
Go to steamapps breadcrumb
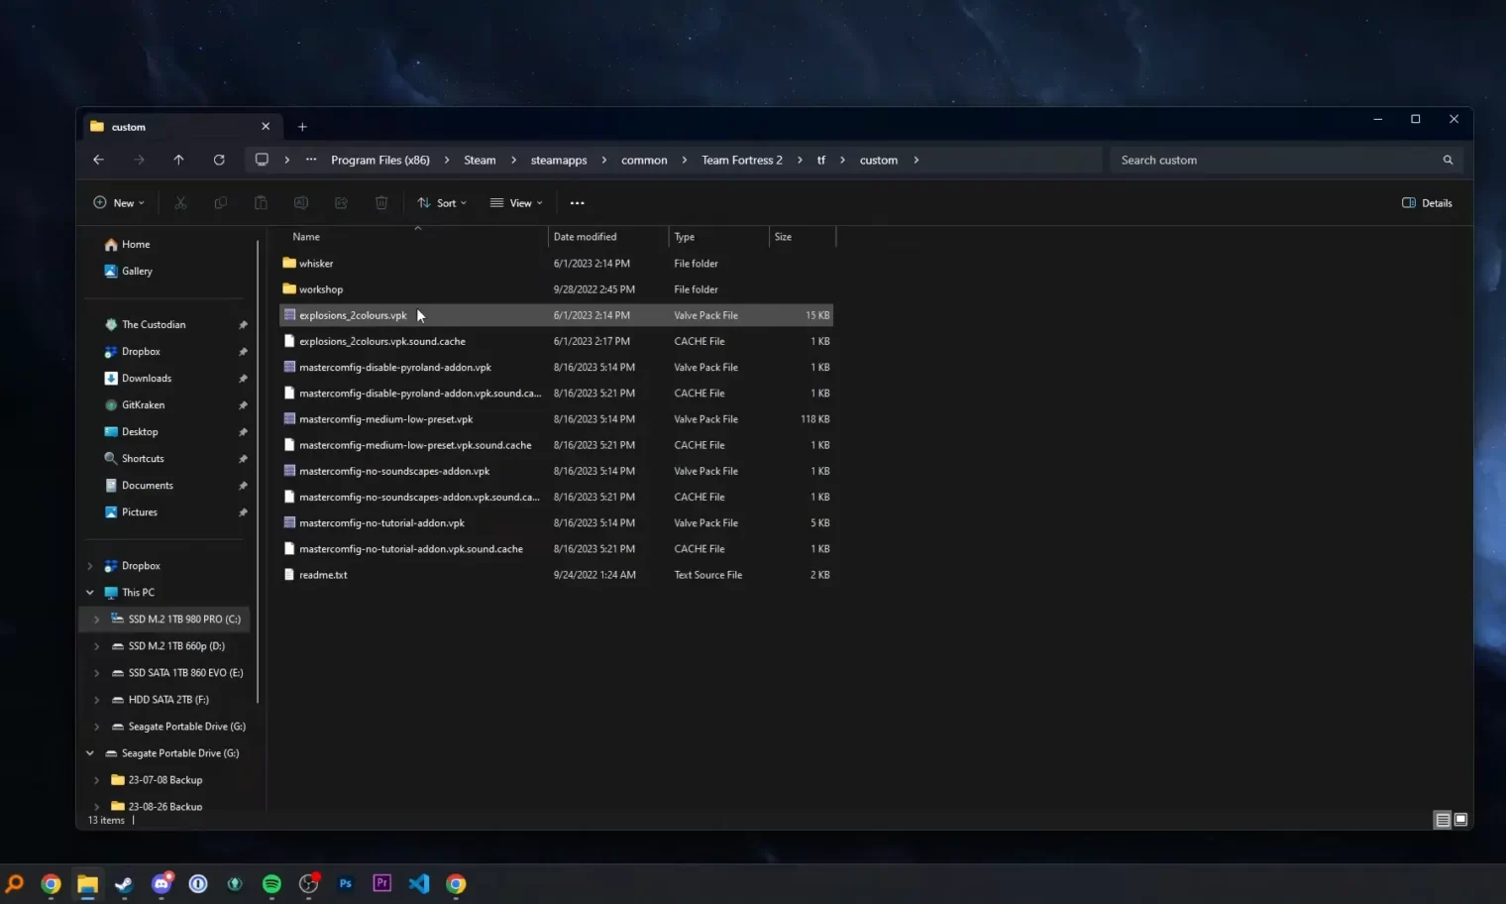pyautogui.click(x=559, y=160)
